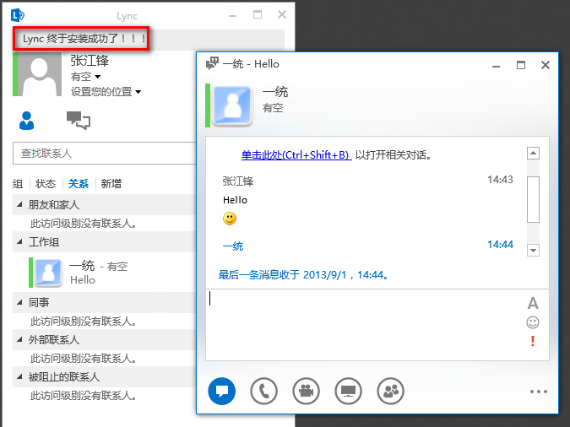
Task: Click the Lync logo icon in title bar
Action: (x=18, y=15)
